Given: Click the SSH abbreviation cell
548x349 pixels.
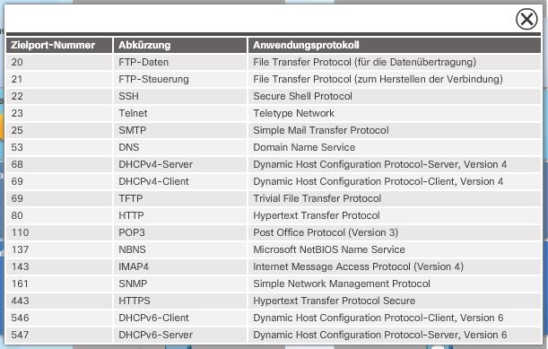Looking at the screenshot, I should (180, 96).
